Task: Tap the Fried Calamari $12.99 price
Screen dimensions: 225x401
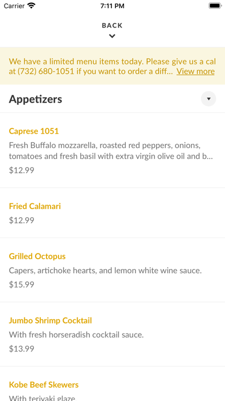Action: coord(21,221)
